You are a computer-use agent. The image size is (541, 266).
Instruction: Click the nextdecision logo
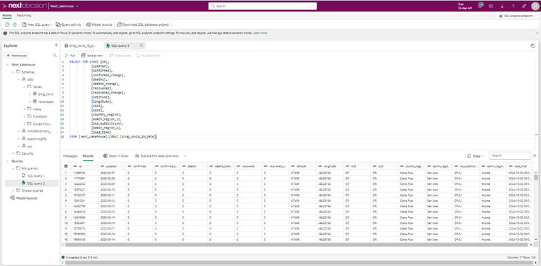25,6
